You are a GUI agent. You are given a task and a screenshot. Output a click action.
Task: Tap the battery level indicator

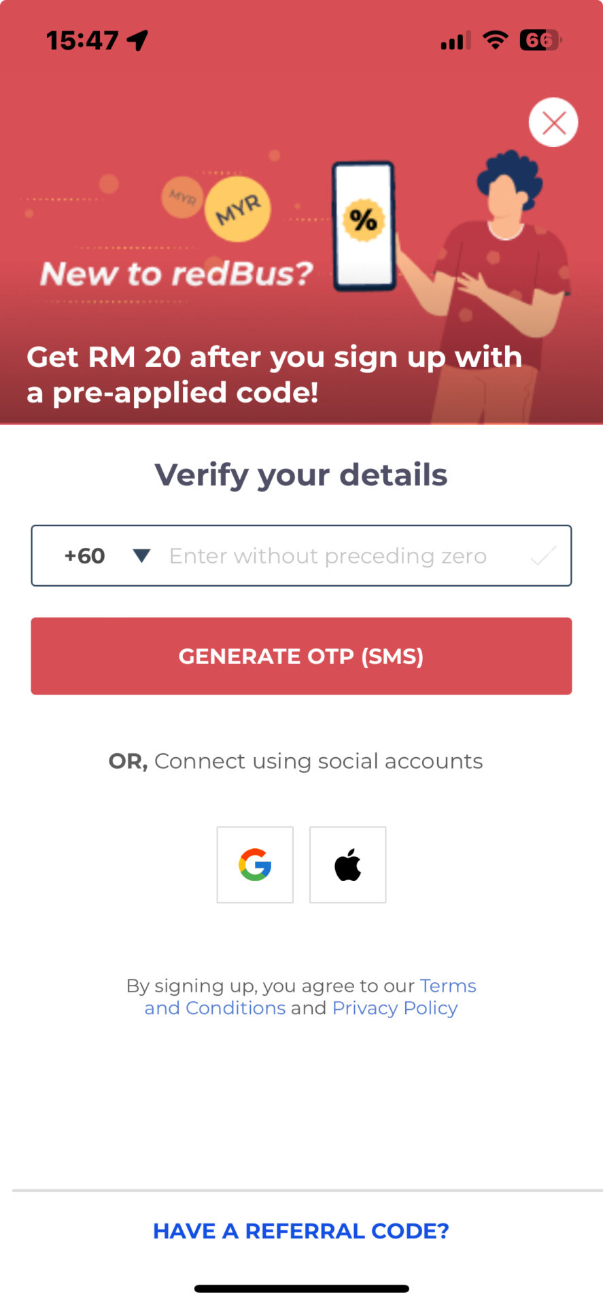pos(540,40)
